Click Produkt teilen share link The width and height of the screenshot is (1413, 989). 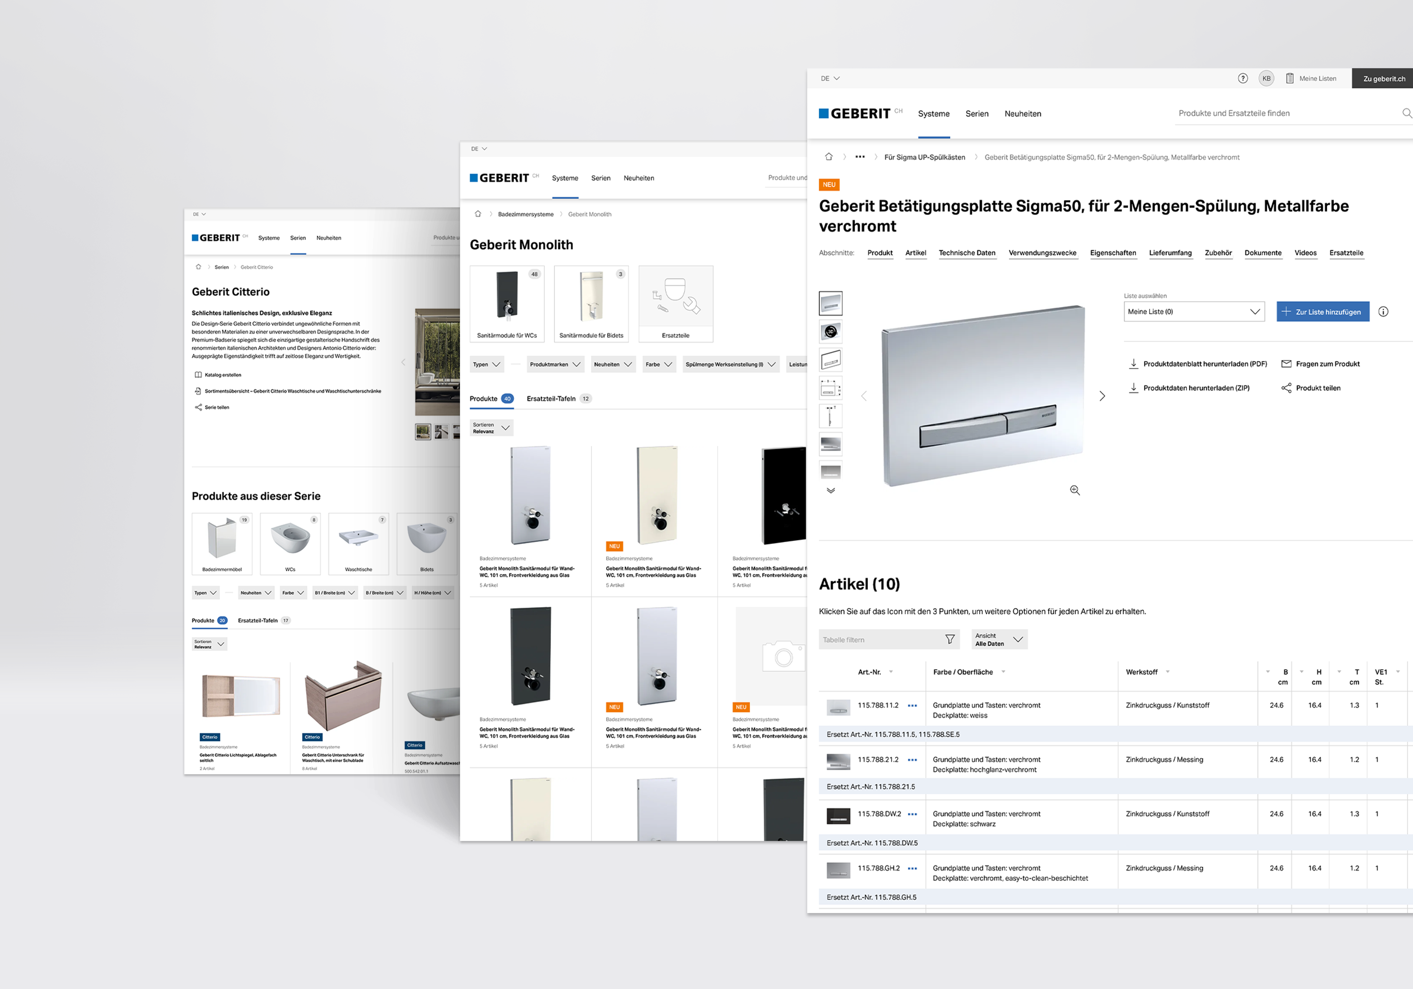1311,388
